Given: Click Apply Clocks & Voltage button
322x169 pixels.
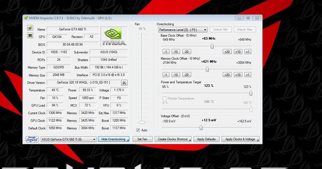Looking at the screenshot, I should (240, 139).
